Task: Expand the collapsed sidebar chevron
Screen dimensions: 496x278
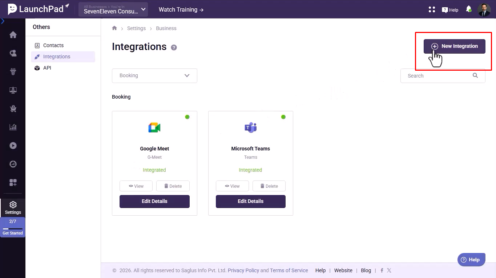Action: tap(3, 21)
